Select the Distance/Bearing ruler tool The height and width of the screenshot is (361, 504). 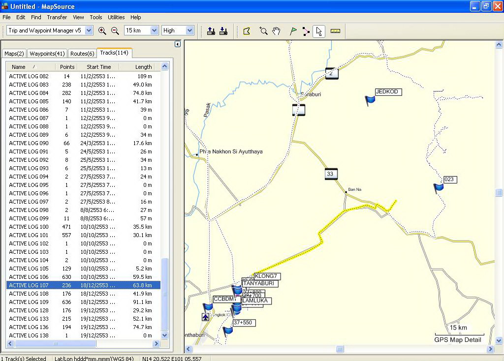click(335, 31)
